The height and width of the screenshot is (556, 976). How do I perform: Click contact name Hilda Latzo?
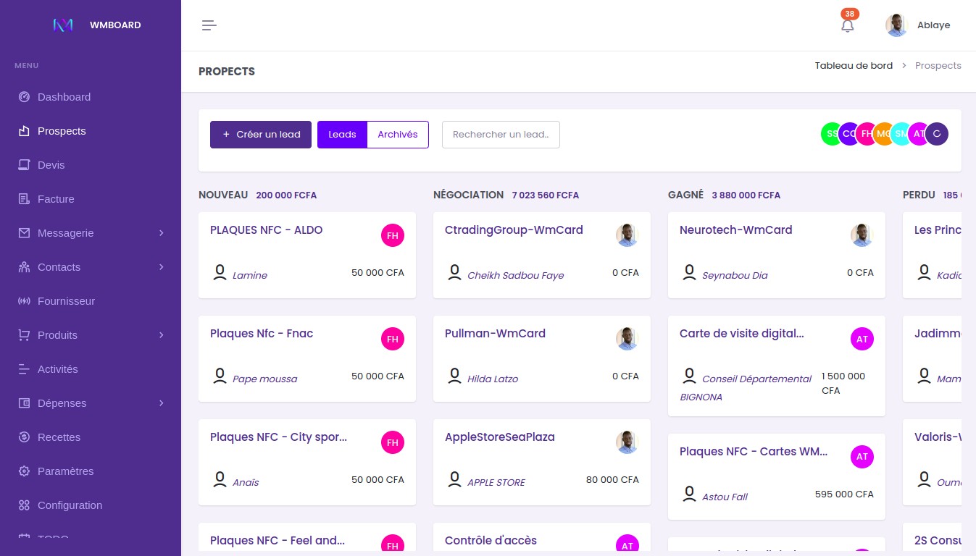click(493, 379)
